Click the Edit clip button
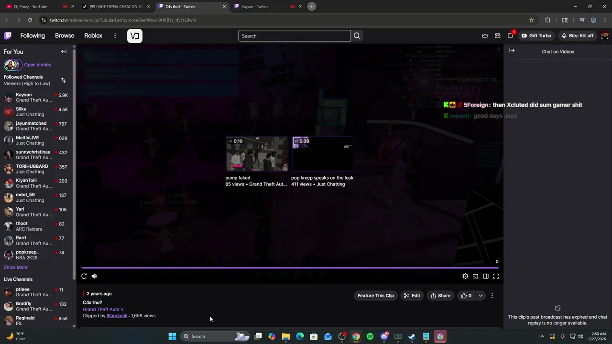This screenshot has width=612, height=344. click(x=412, y=296)
